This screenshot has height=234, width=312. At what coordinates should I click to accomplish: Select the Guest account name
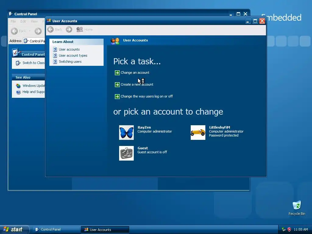point(143,148)
